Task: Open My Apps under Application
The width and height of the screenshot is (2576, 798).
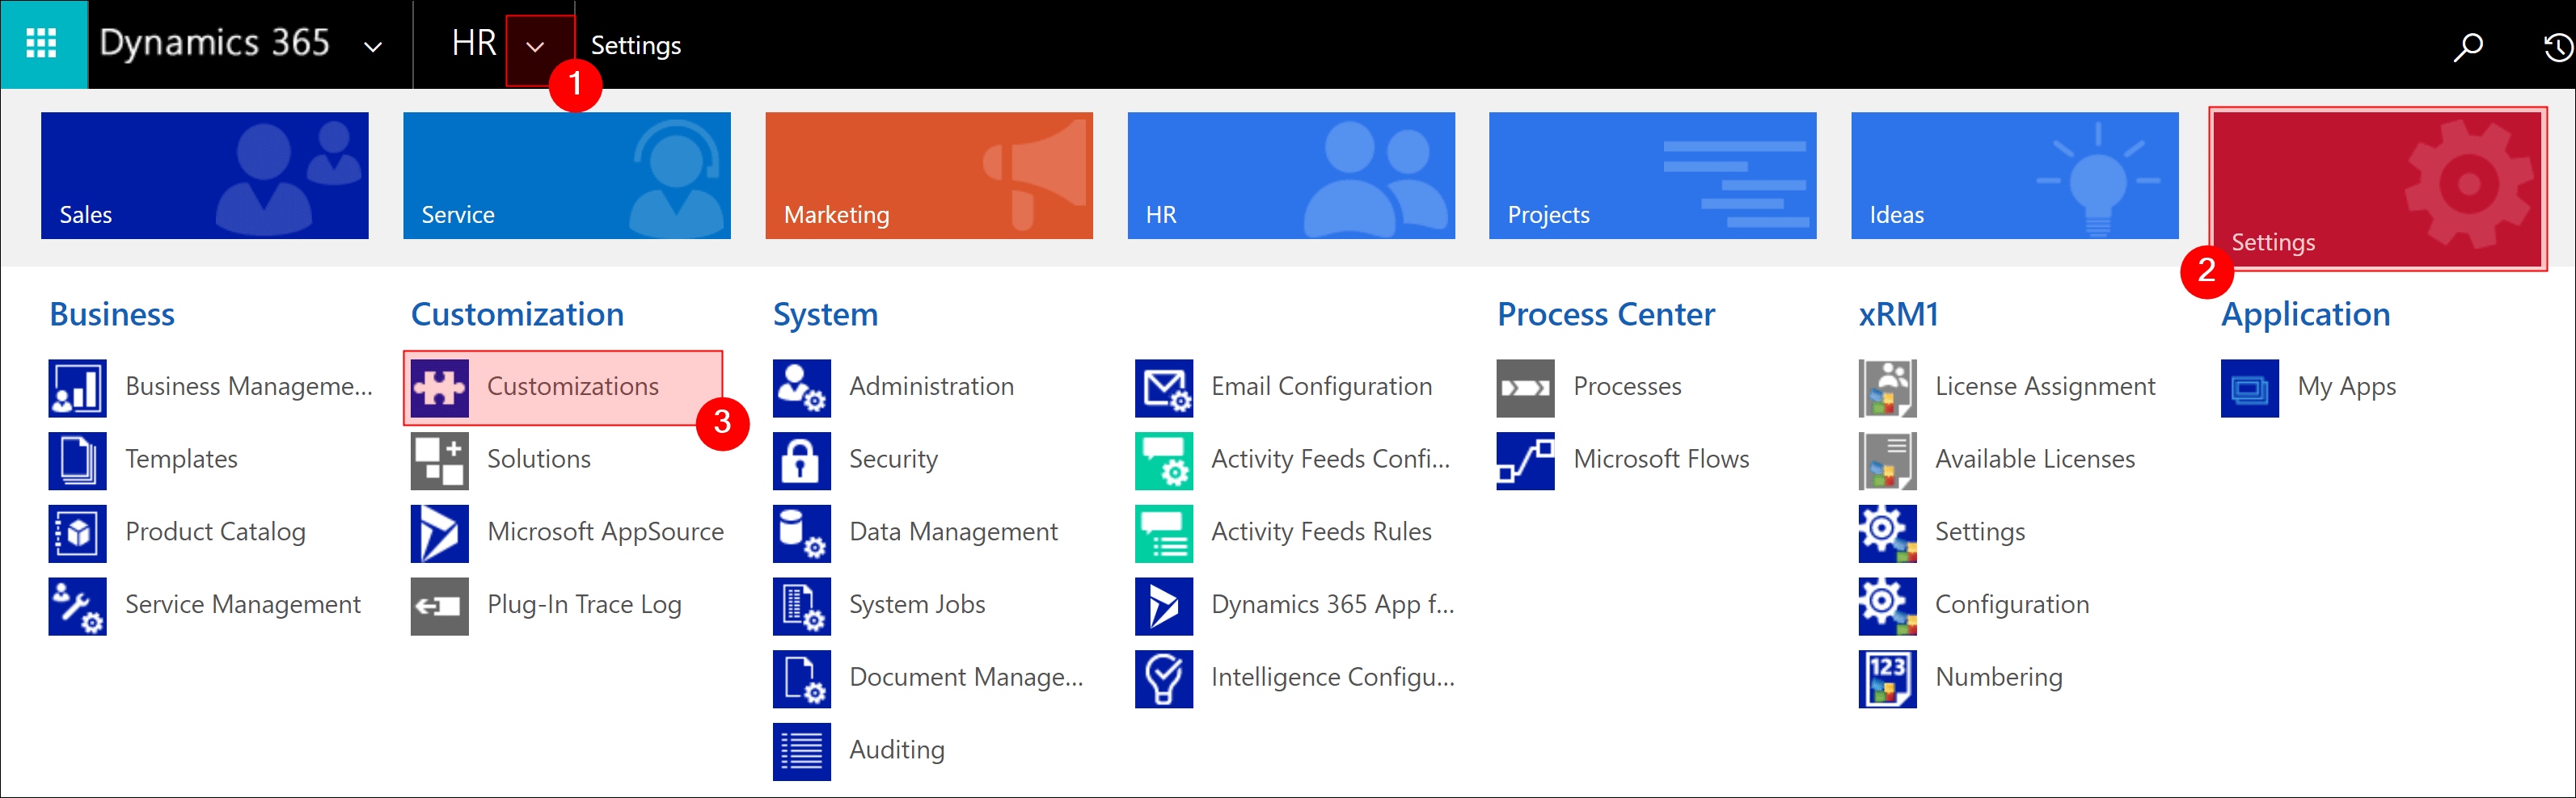Action: coord(2345,387)
